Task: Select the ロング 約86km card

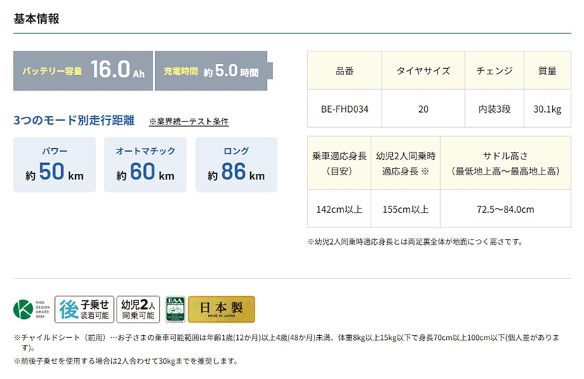Action: tap(236, 165)
